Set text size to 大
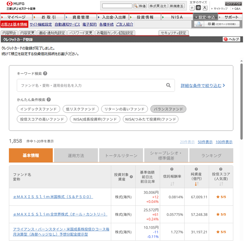 point(205,8)
